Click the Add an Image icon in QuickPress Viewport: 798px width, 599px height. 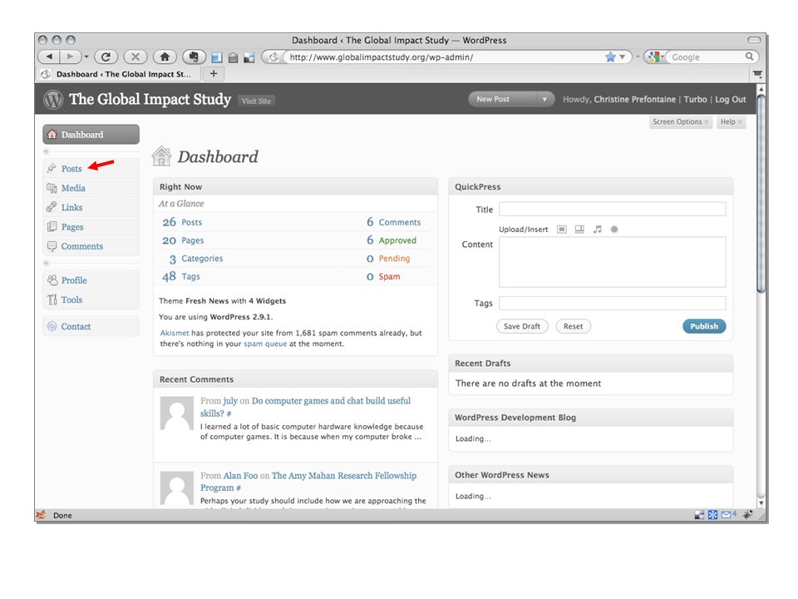[561, 230]
